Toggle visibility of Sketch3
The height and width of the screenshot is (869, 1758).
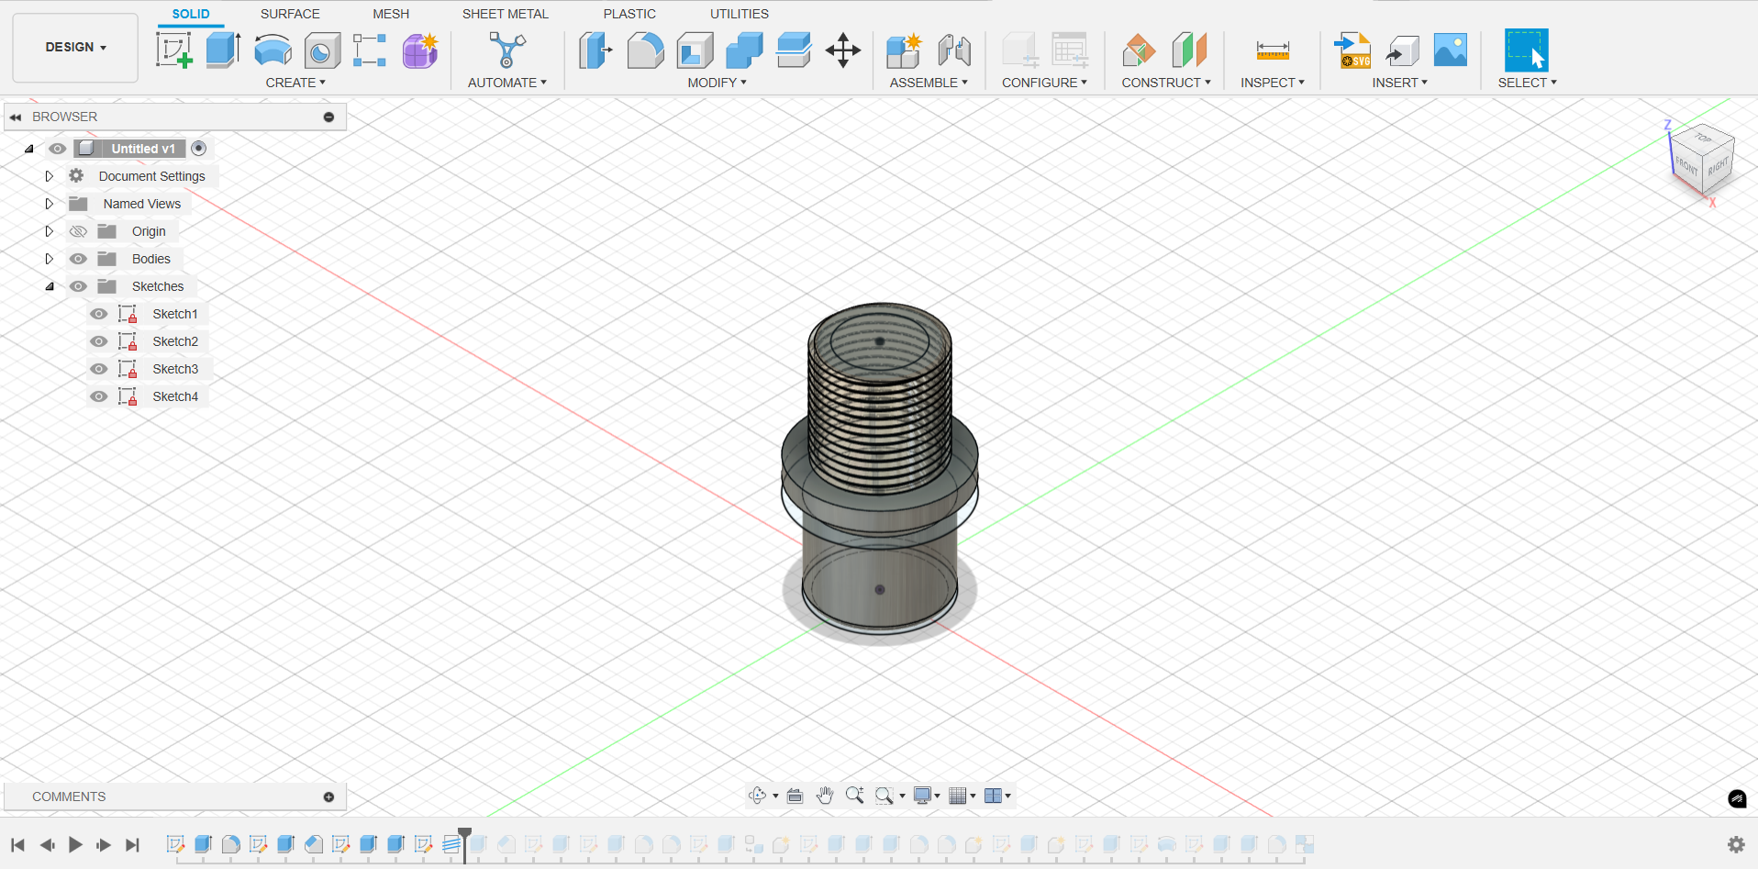pyautogui.click(x=99, y=369)
